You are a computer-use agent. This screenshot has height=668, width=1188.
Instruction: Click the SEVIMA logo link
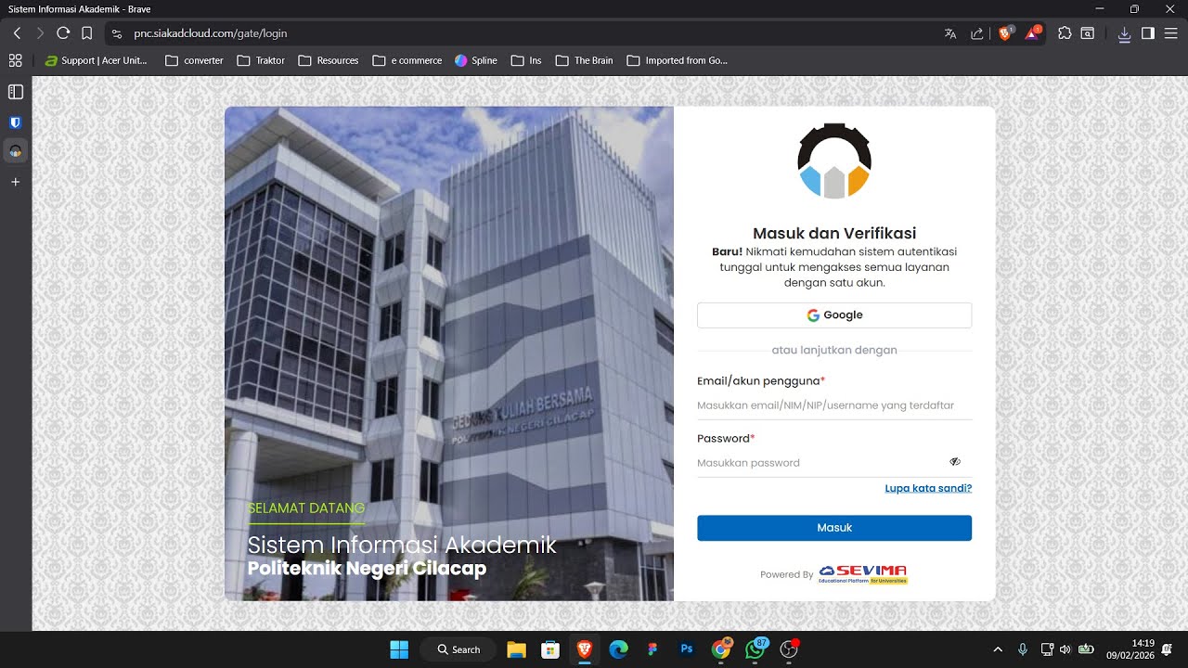pos(863,574)
